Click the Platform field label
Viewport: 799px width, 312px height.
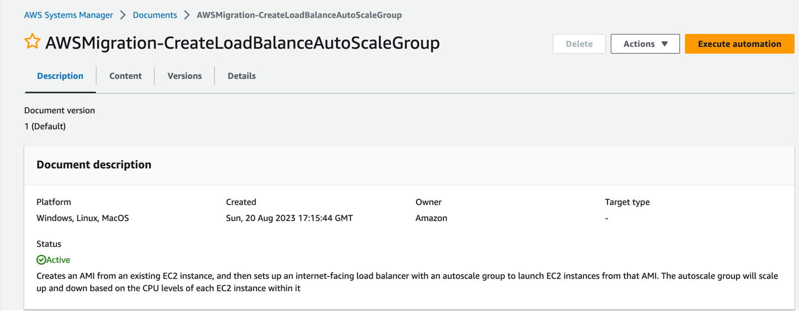point(54,202)
